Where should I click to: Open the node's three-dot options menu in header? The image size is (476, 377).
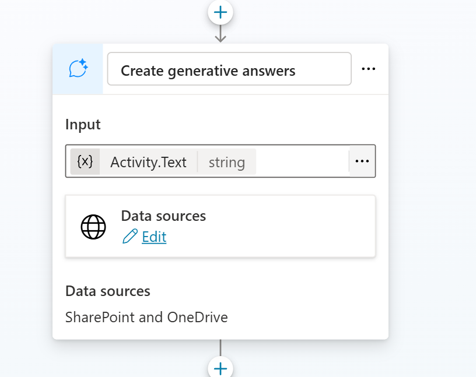pyautogui.click(x=368, y=69)
